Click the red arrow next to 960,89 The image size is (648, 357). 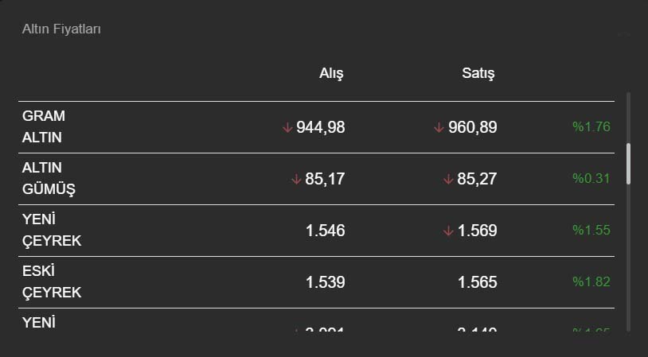pos(439,127)
